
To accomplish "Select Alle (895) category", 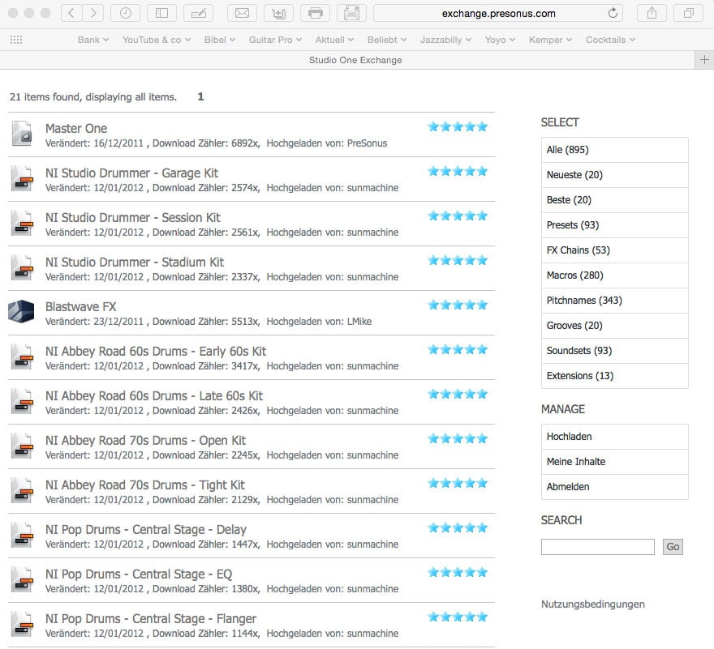I will pyautogui.click(x=614, y=150).
